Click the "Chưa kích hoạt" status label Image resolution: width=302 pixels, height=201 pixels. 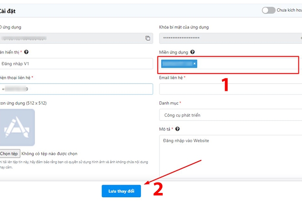(289, 10)
